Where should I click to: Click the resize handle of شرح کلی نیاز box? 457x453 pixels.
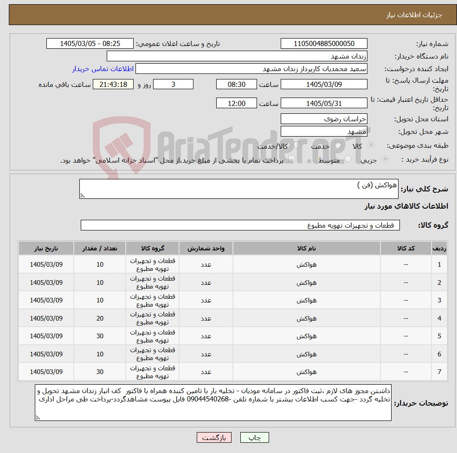point(82,196)
